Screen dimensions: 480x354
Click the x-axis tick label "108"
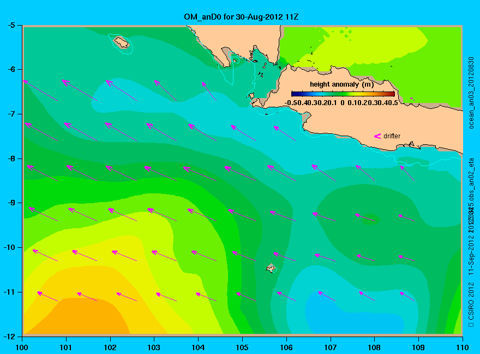click(374, 347)
